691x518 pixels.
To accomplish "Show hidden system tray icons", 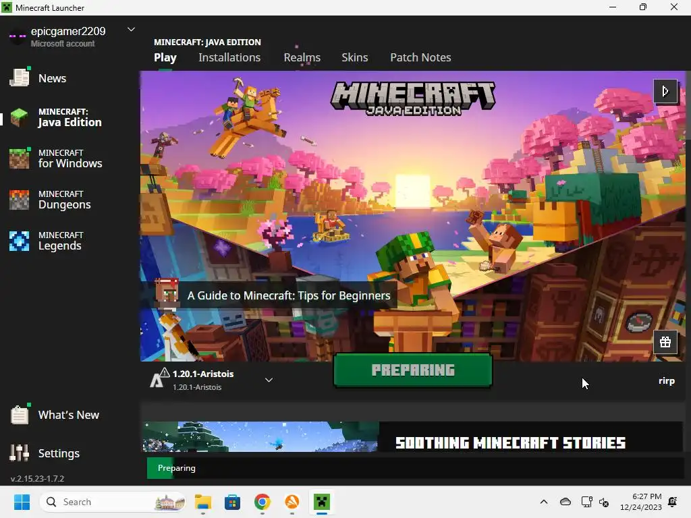I will point(544,502).
